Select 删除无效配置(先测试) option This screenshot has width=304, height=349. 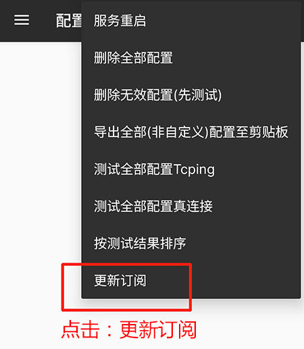click(x=191, y=95)
